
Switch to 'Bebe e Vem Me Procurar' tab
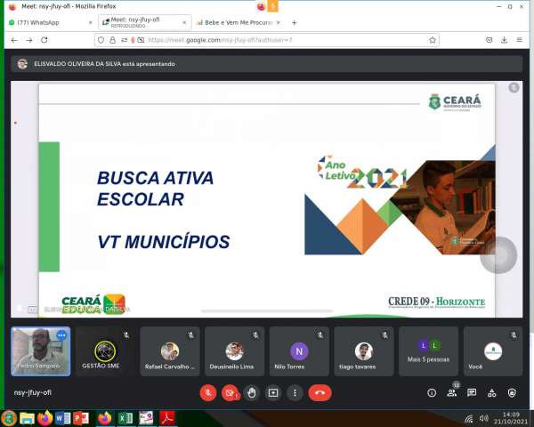tap(234, 22)
